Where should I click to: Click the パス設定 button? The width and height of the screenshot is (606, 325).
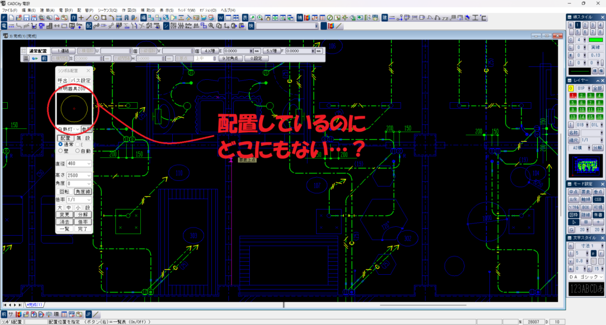tap(80, 80)
